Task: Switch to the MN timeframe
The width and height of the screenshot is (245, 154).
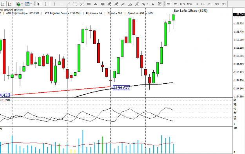Action: (x=224, y=4)
